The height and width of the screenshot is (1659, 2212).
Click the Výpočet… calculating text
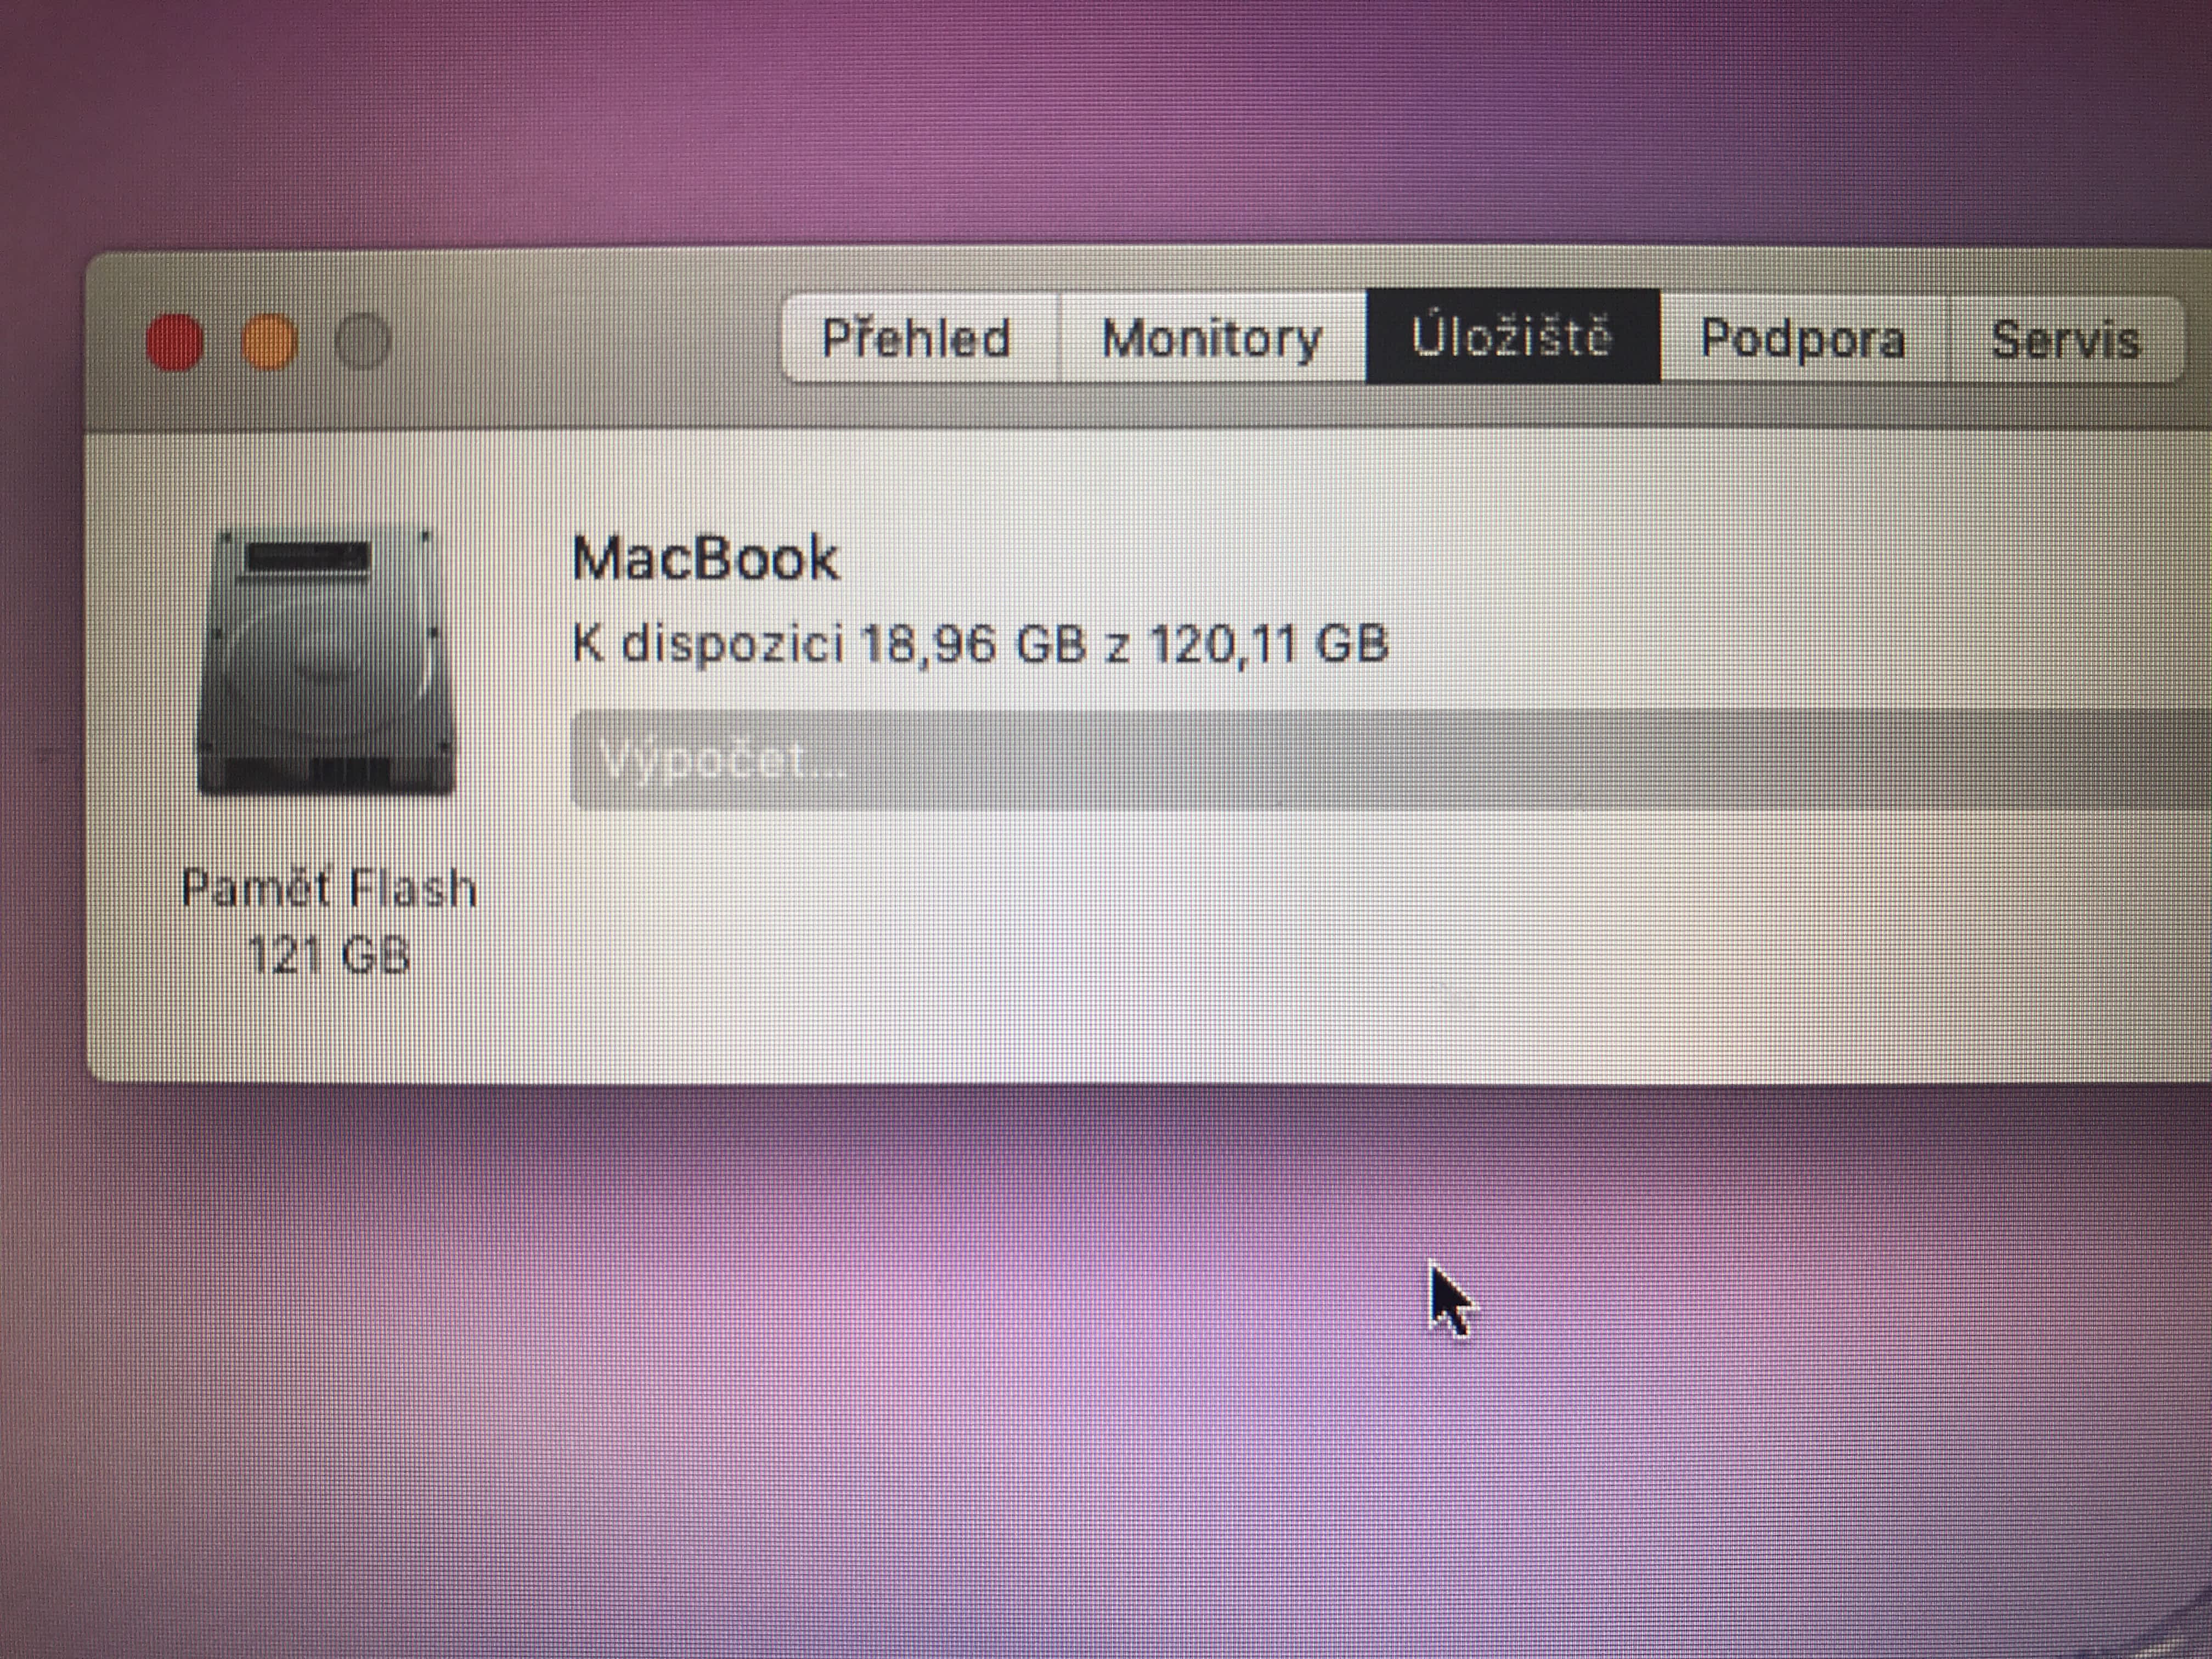[x=723, y=761]
